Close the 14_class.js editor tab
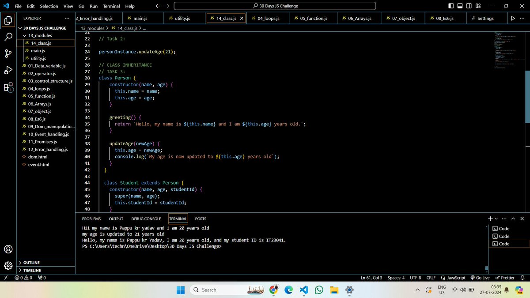530x298 pixels. point(242,19)
